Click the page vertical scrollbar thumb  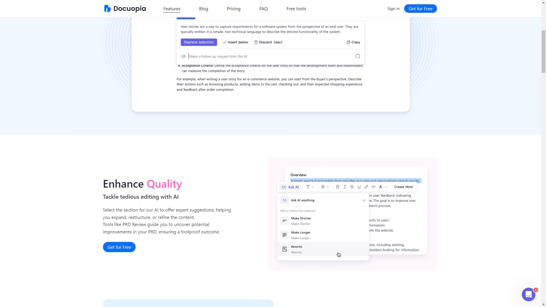pyautogui.click(x=543, y=51)
